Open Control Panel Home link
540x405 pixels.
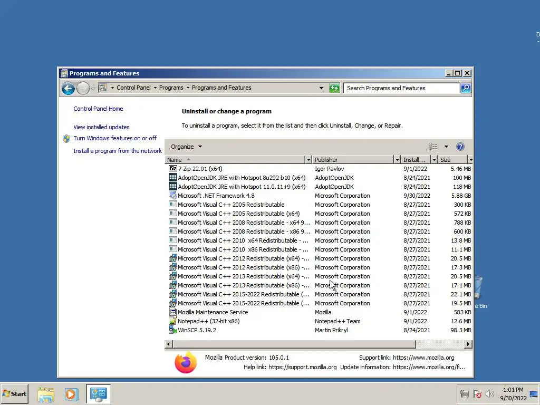point(98,109)
